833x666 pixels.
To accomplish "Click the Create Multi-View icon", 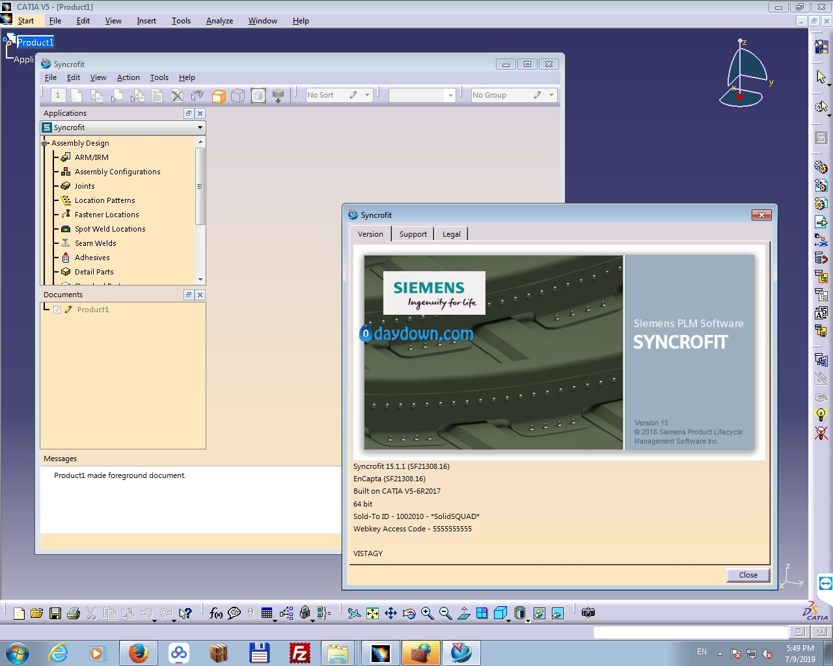I will pos(482,613).
